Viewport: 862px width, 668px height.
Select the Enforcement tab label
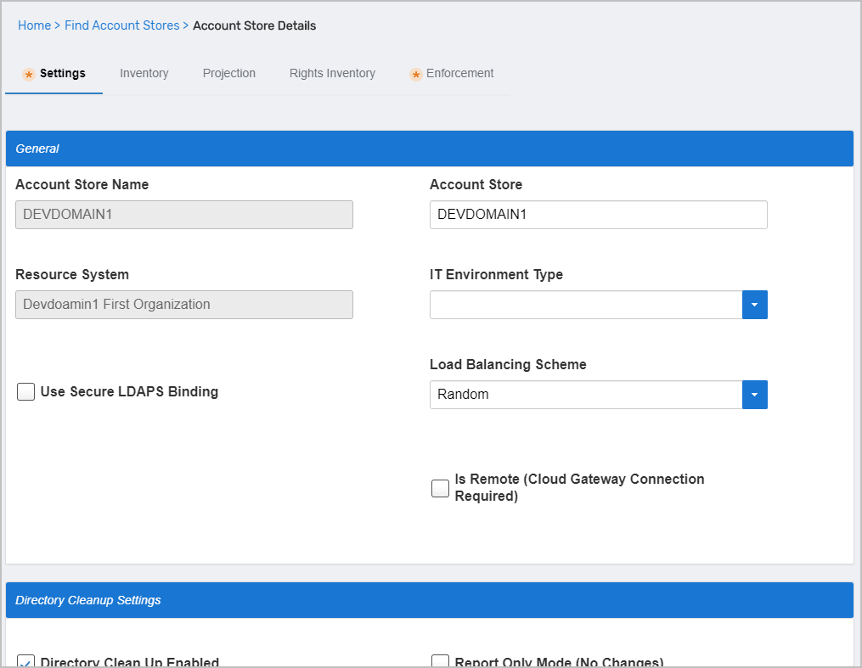point(459,74)
